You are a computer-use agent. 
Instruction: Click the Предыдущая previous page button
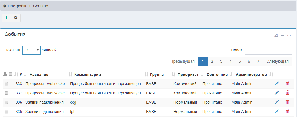tap(182, 61)
